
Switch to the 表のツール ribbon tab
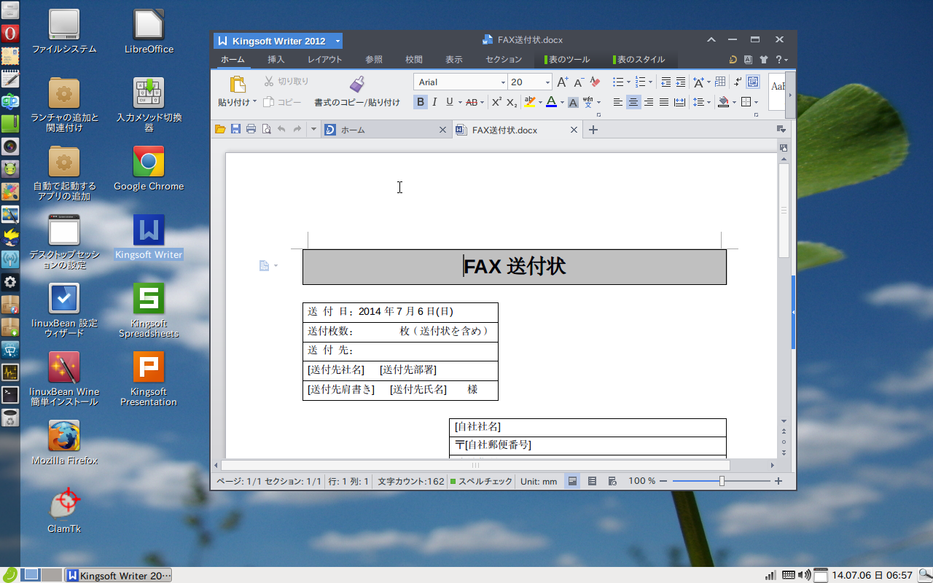(x=568, y=60)
